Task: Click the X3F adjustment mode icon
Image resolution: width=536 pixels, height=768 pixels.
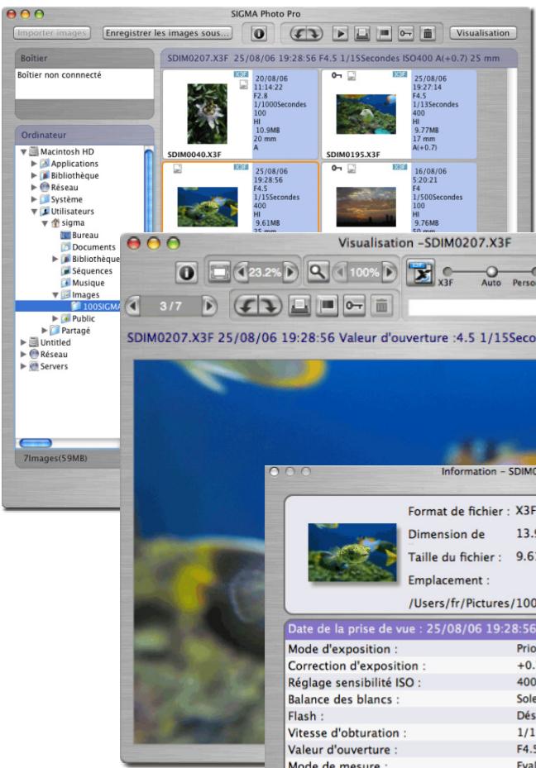Action: pyautogui.click(x=420, y=272)
